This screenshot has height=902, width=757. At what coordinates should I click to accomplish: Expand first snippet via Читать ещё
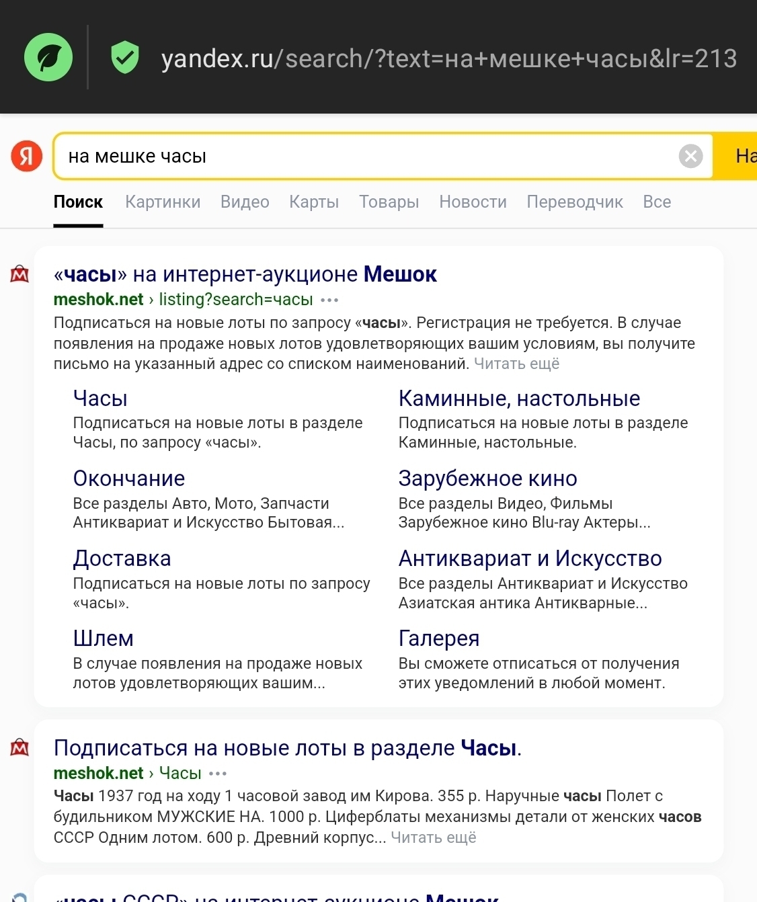coord(516,364)
